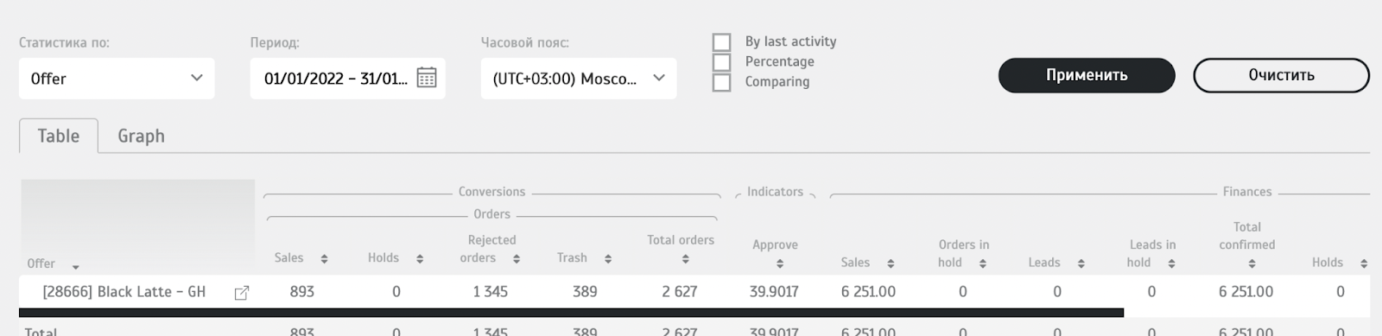Expand the Moscow timezone dropdown

(579, 79)
